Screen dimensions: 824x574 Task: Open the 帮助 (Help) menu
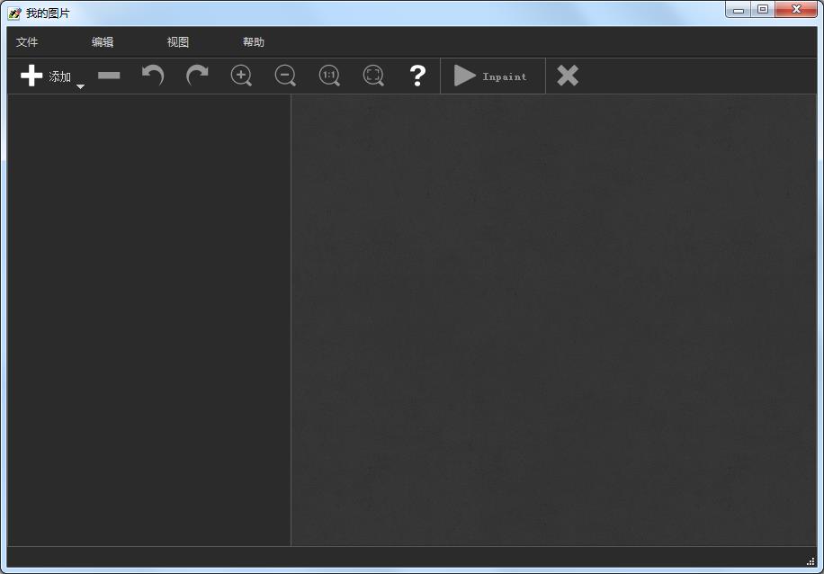coord(254,42)
